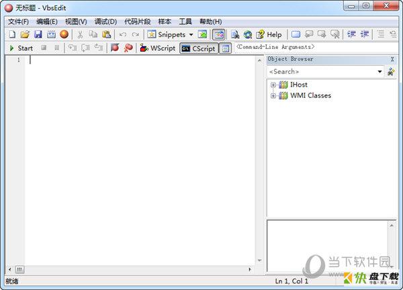Open the 代码片段 menu
This screenshot has height=290, width=403.
pos(138,22)
